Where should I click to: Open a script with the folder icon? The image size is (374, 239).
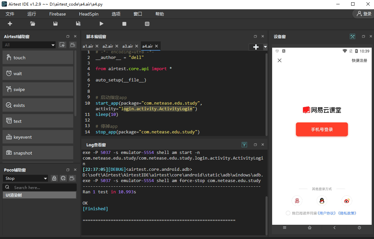tap(33, 24)
